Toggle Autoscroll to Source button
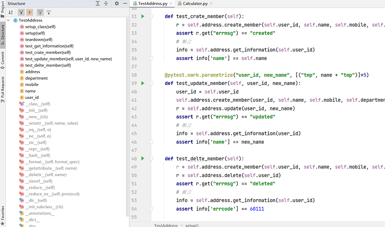Screen dimensions: 385x227 pos(40,12)
